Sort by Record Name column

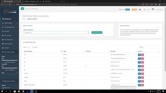(43, 51)
